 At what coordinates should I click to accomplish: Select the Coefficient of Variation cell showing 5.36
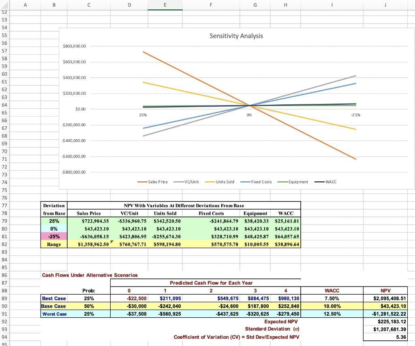click(x=385, y=337)
